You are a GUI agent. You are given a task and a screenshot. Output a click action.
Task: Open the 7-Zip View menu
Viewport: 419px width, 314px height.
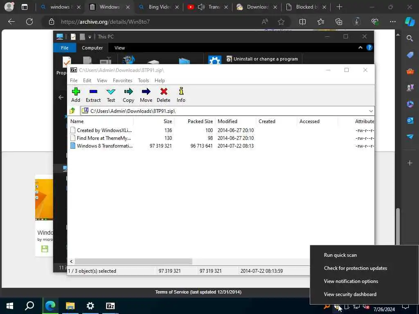click(102, 81)
